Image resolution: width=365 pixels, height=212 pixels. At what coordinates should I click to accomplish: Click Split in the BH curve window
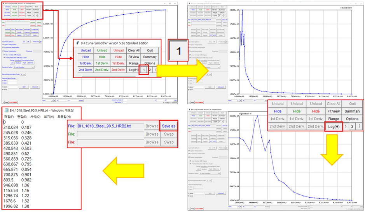pyautogui.click(x=24, y=87)
